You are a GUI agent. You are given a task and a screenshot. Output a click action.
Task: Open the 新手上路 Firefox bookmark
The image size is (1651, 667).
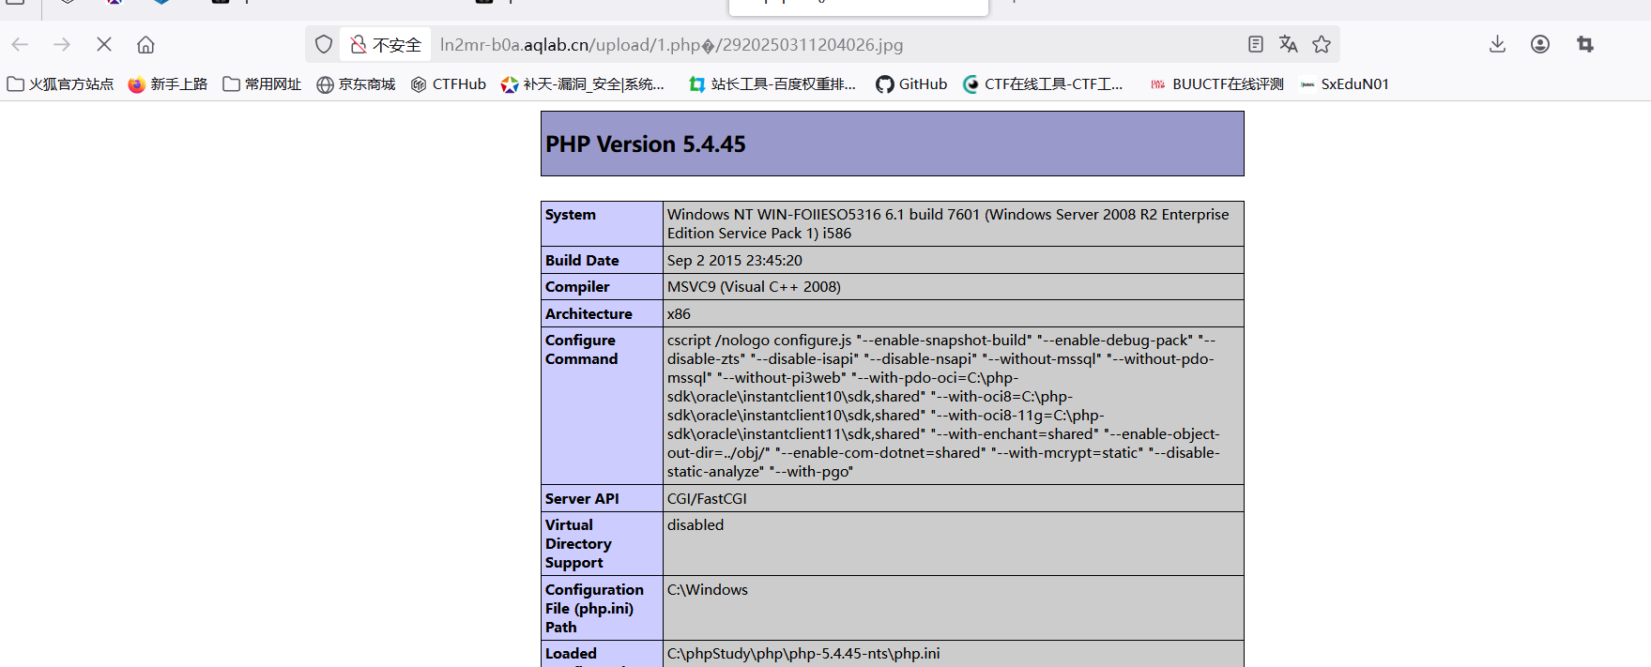point(168,84)
